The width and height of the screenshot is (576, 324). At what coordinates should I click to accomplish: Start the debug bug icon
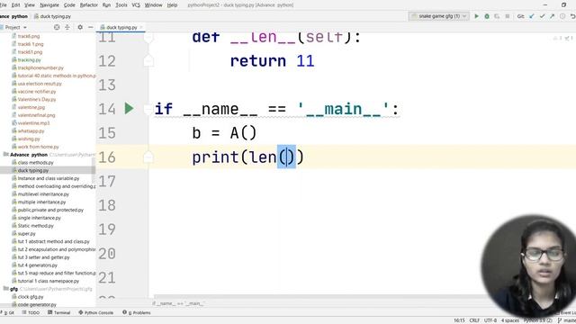click(487, 16)
